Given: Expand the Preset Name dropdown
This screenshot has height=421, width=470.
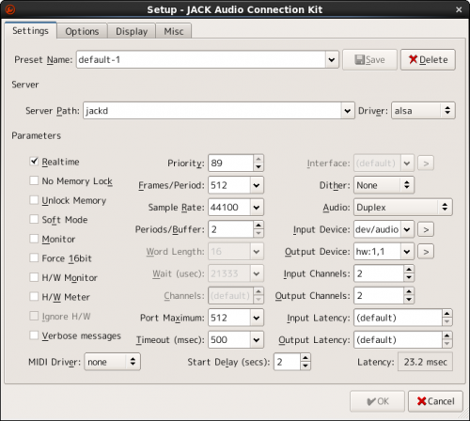Looking at the screenshot, I should pos(332,59).
